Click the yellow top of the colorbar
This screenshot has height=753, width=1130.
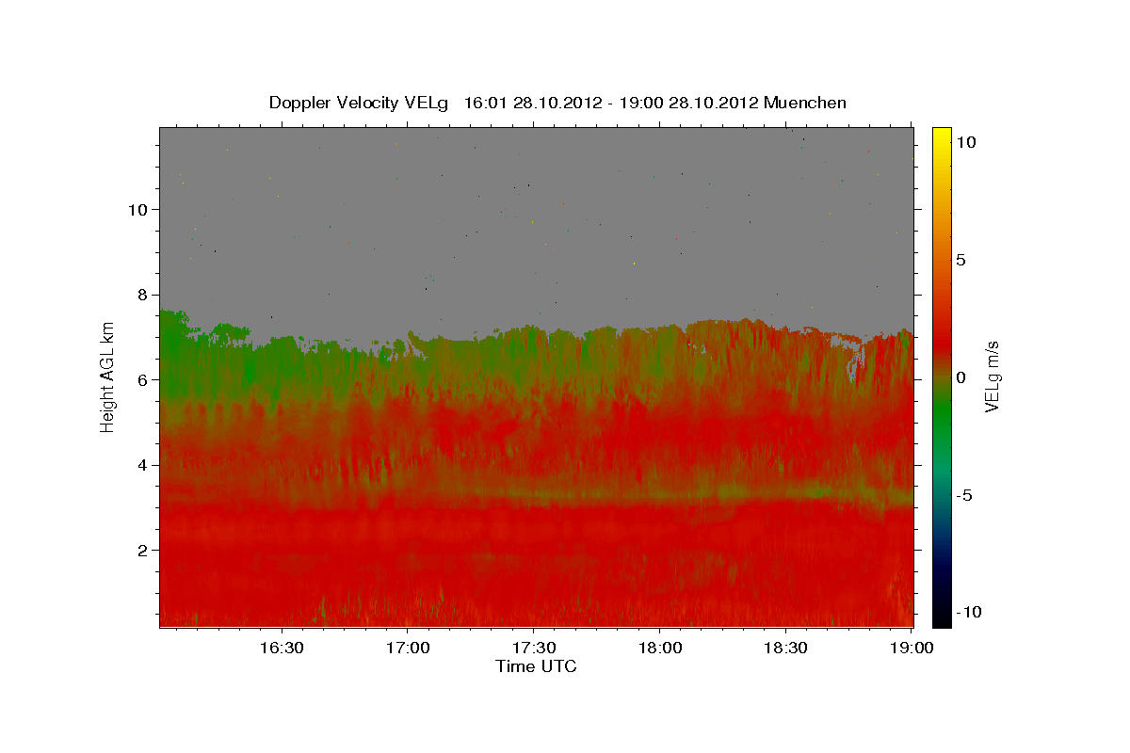[x=942, y=136]
